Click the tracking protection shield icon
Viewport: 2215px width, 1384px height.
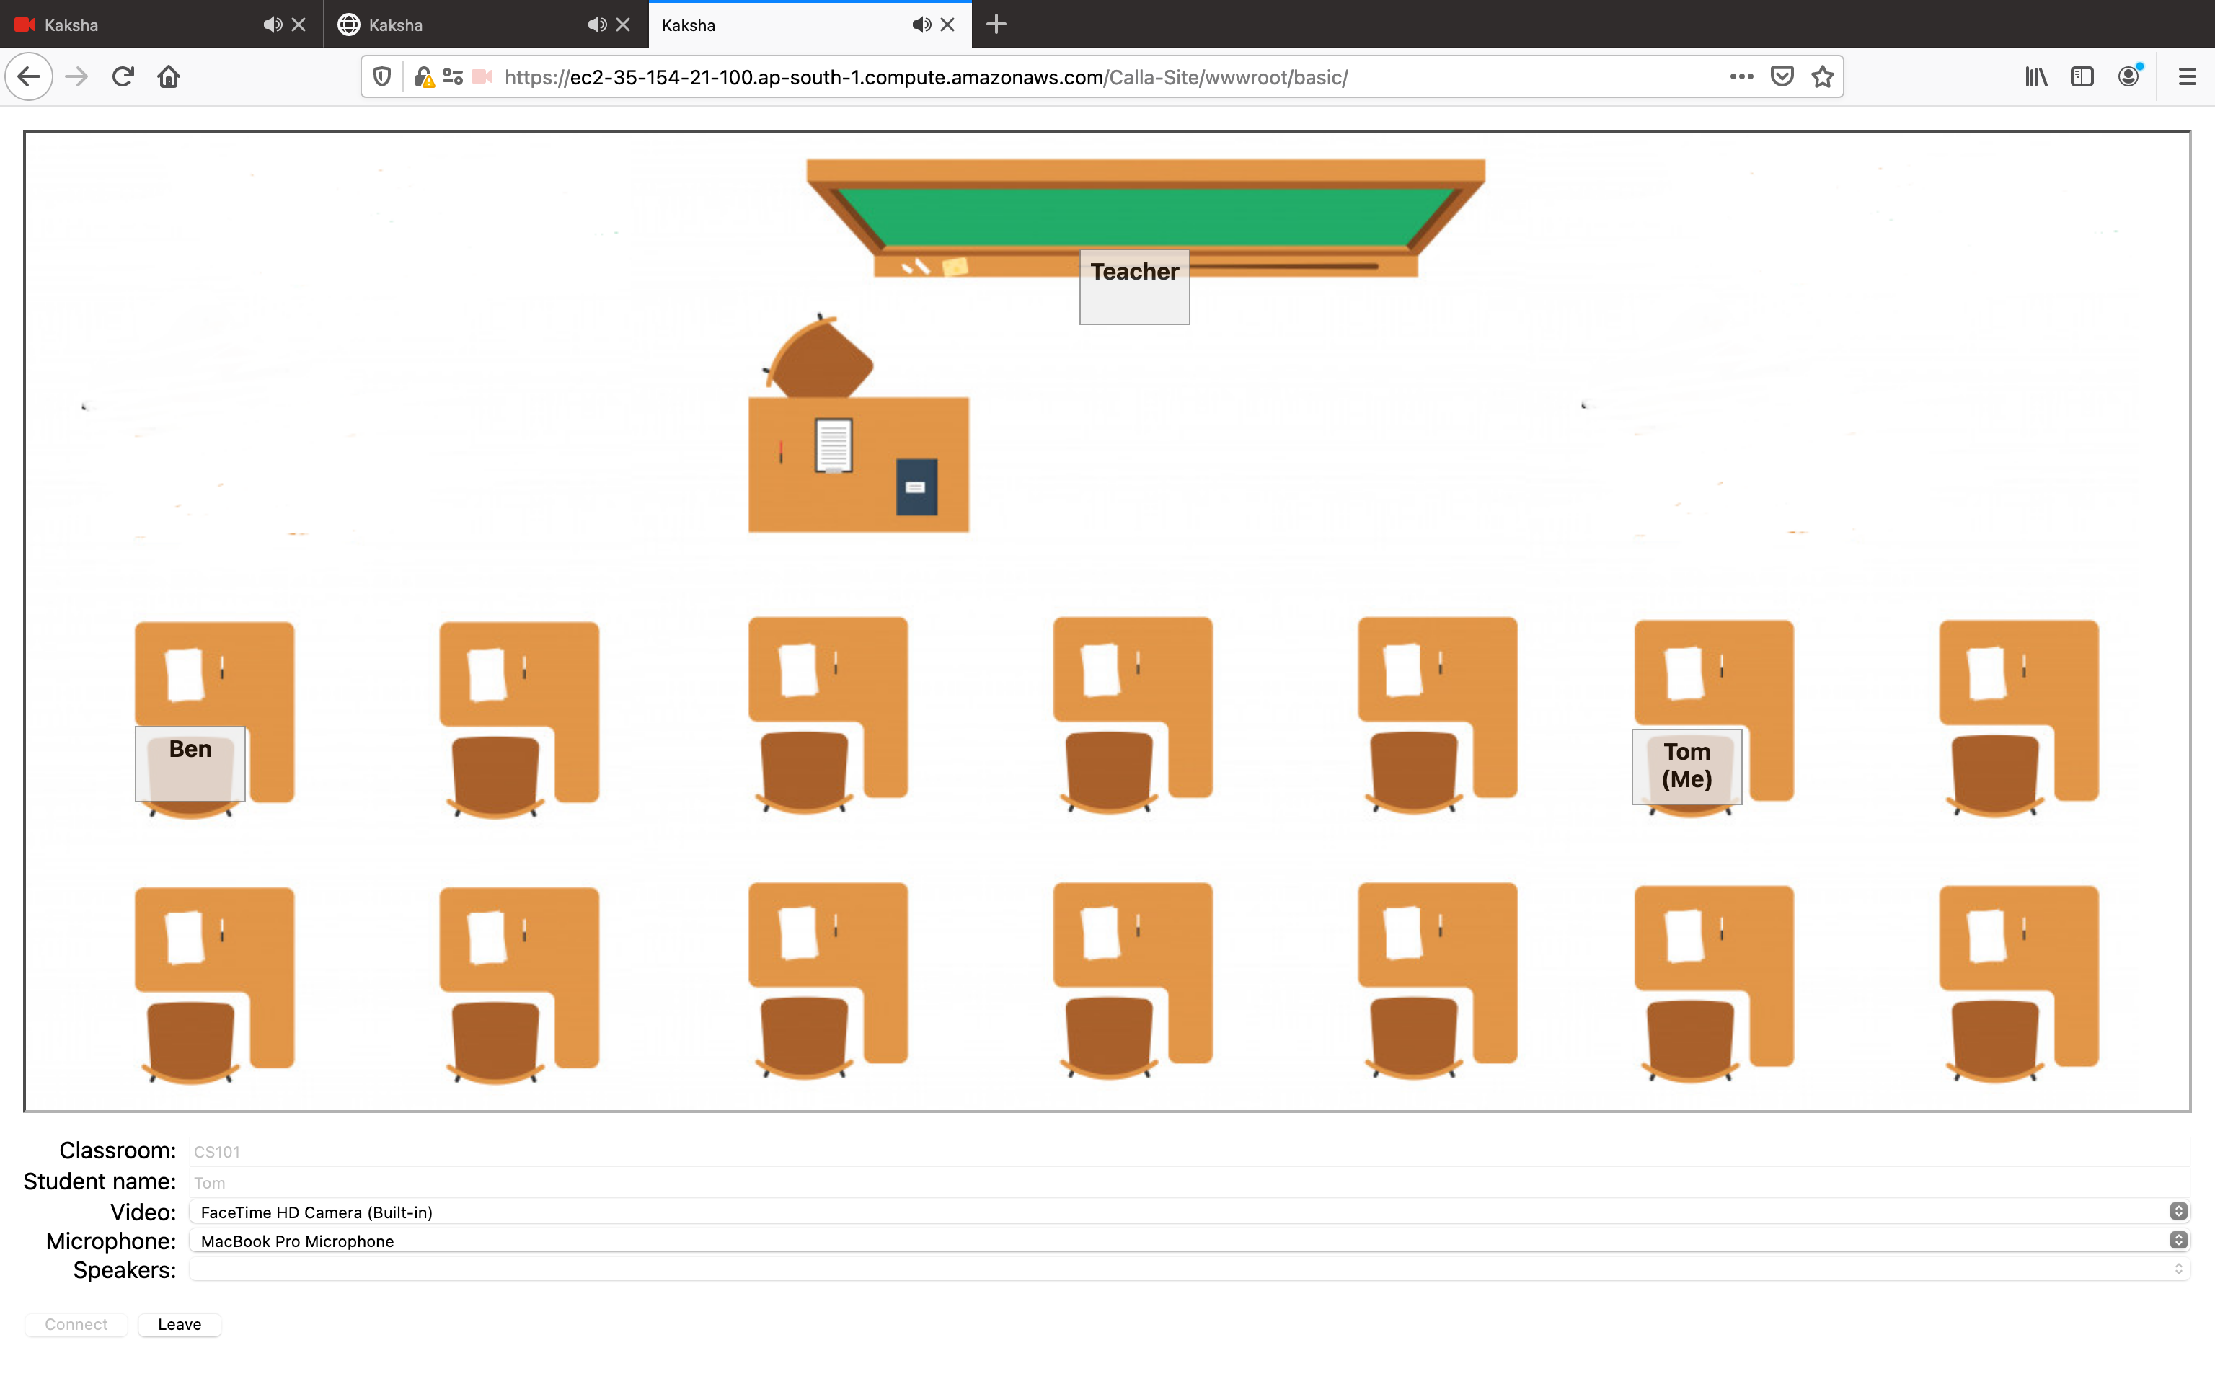383,77
